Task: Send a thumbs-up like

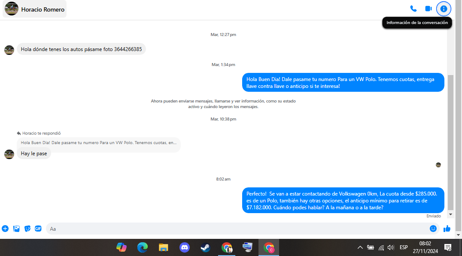Action: point(447,229)
